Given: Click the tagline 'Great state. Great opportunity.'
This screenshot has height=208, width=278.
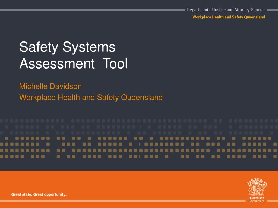Looking at the screenshot, I should pos(39,194).
